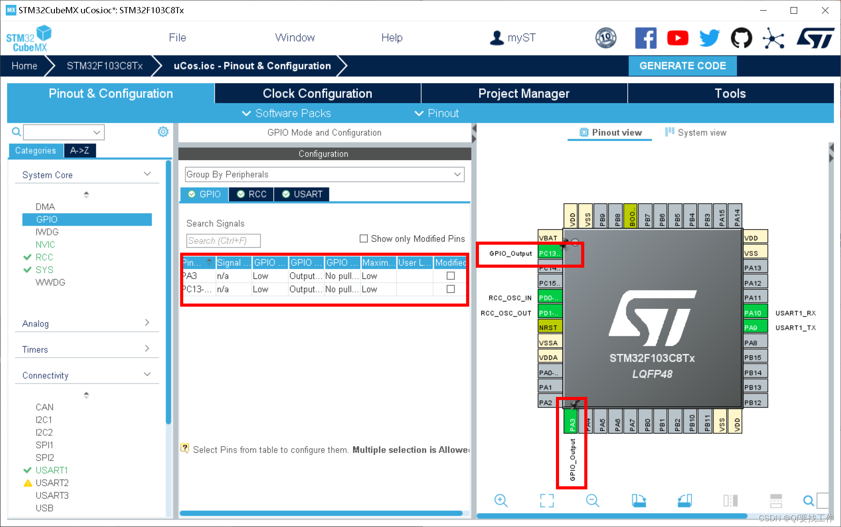Screen dimensions: 841x527
Task: Click the fit-to-screen icon below pinout
Action: click(547, 500)
